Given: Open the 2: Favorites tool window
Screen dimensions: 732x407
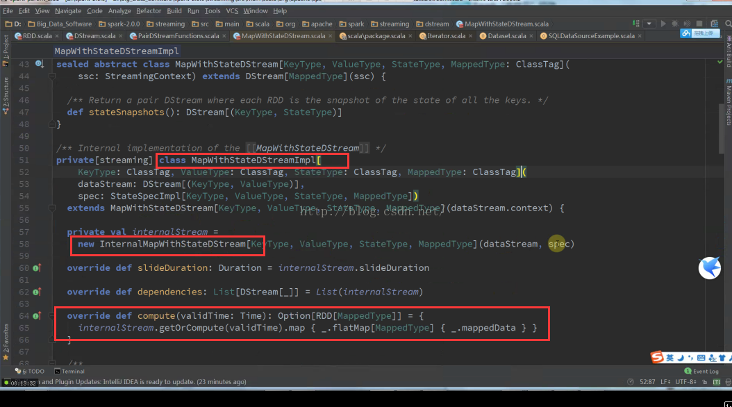Looking at the screenshot, I should [6, 342].
